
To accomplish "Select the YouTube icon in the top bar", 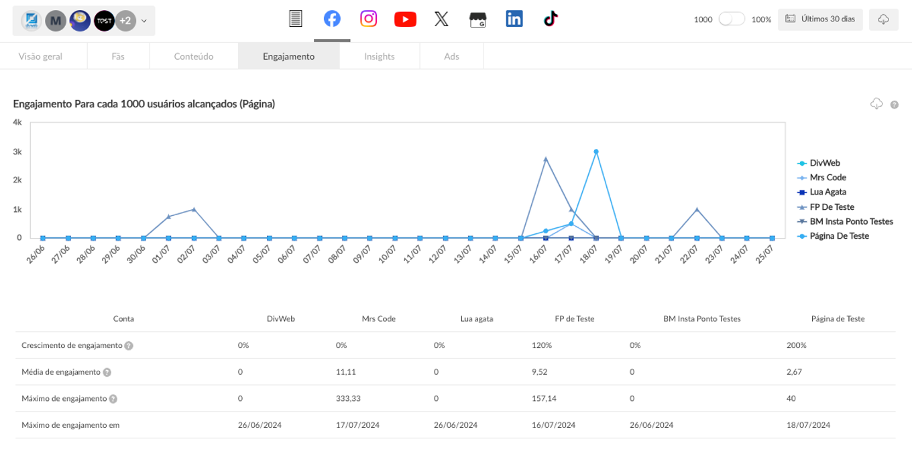I will coord(405,19).
